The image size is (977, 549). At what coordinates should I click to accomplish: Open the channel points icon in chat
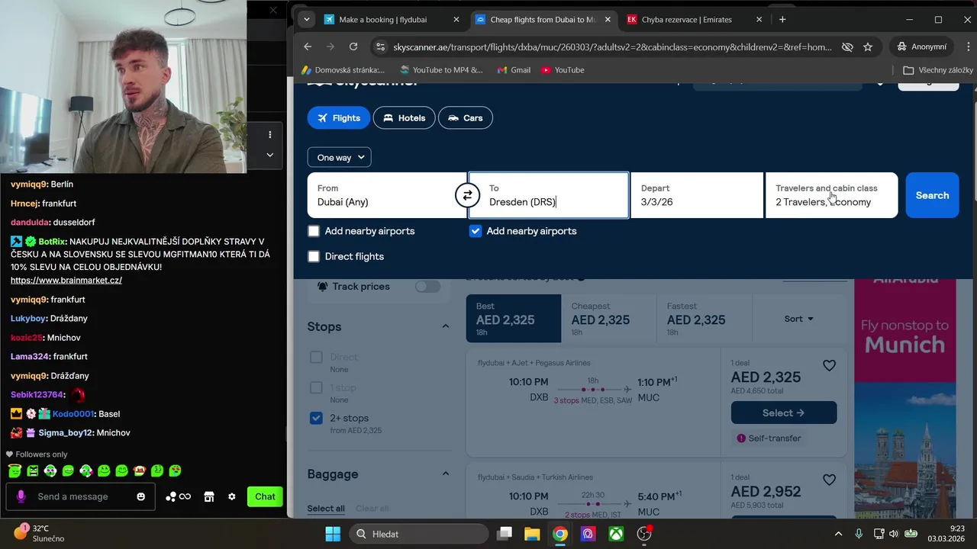point(178,496)
